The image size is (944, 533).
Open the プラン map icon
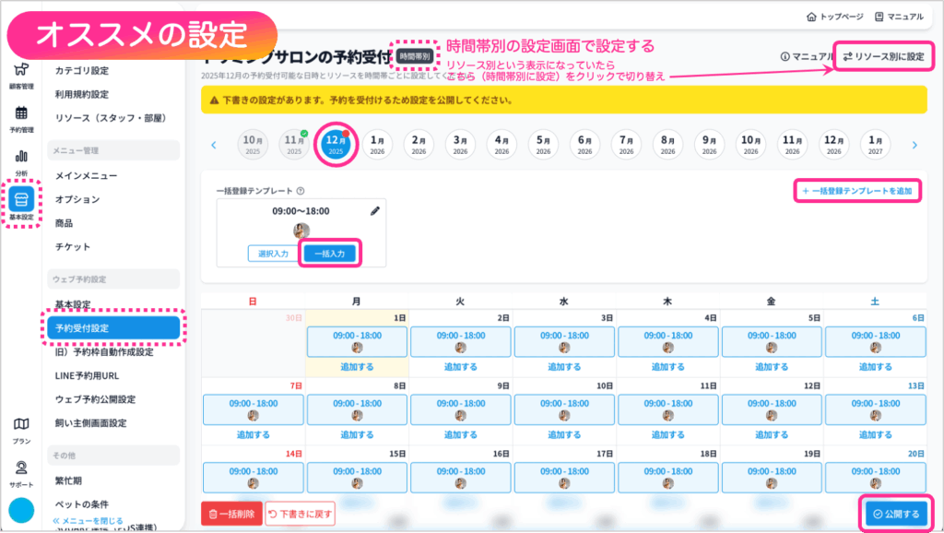coord(20,428)
